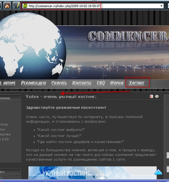Click the Home icon in browser toolbar
The width and height of the screenshot is (169, 182).
click(x=7, y=5)
